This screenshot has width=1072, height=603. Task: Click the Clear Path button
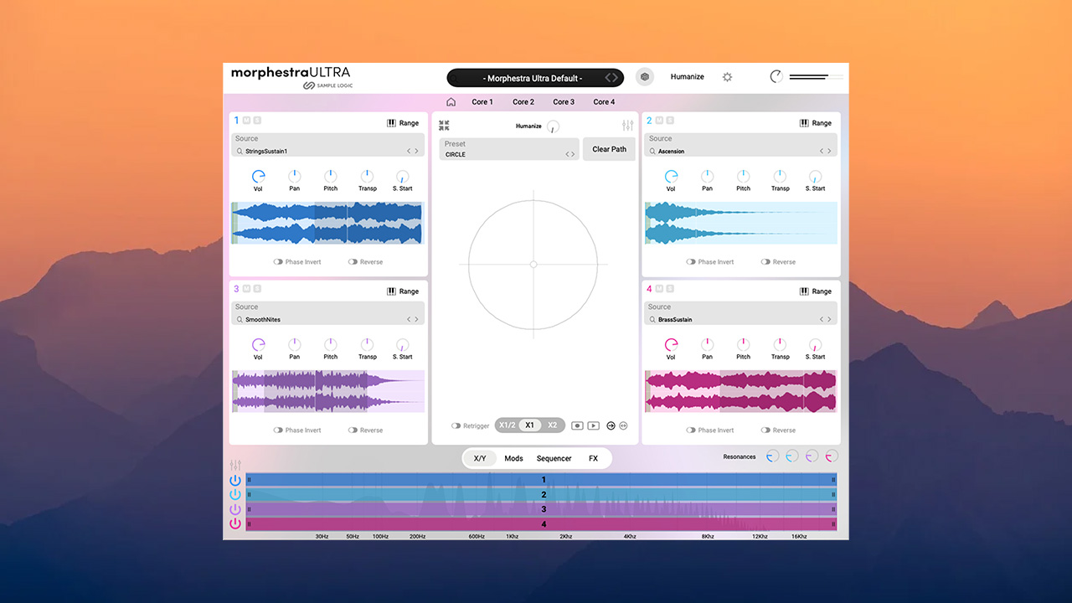click(609, 149)
